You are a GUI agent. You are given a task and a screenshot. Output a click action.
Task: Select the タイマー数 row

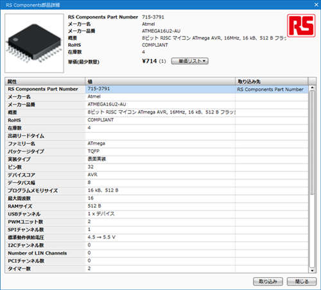(x=157, y=269)
